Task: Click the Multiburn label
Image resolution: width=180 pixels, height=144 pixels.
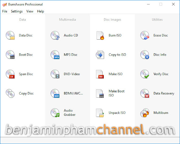Action: click(x=161, y=113)
